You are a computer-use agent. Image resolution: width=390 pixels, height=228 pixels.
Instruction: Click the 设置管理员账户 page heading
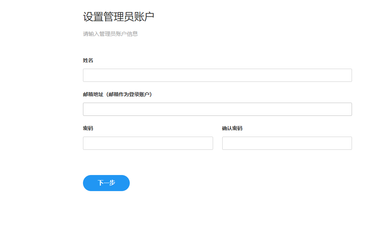(118, 17)
